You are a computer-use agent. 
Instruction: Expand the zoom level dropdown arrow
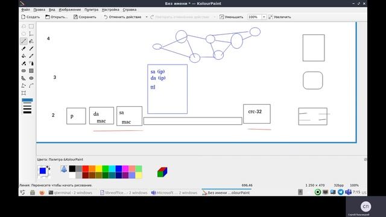click(x=264, y=17)
